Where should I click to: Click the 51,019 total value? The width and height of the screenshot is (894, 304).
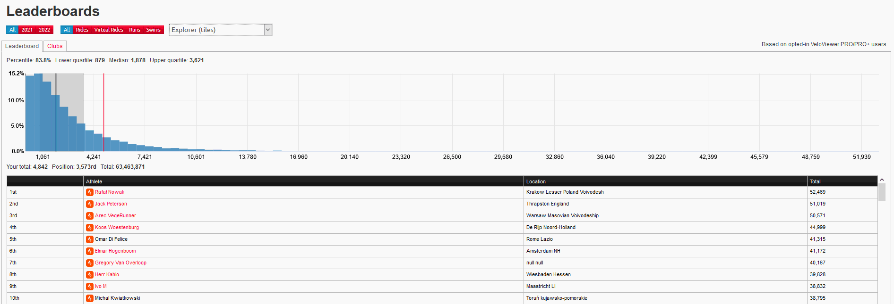click(x=817, y=204)
